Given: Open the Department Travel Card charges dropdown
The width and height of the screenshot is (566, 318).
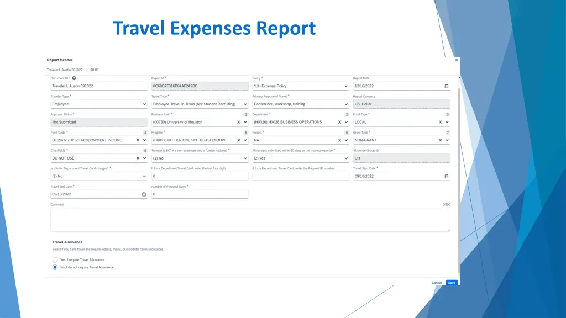Looking at the screenshot, I should click(x=99, y=176).
